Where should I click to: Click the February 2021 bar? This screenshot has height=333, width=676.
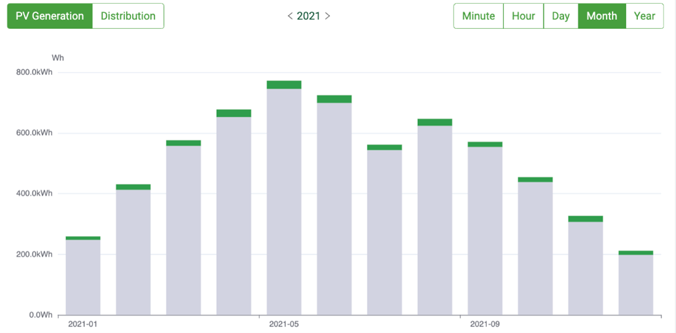click(133, 251)
